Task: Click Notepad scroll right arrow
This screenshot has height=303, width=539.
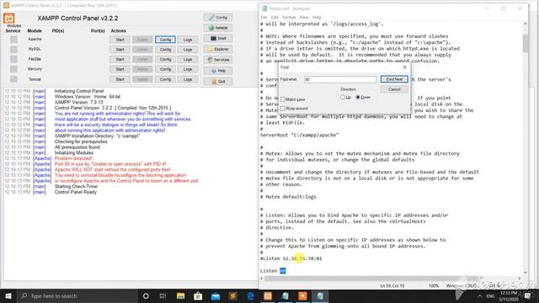Action: pos(519,279)
